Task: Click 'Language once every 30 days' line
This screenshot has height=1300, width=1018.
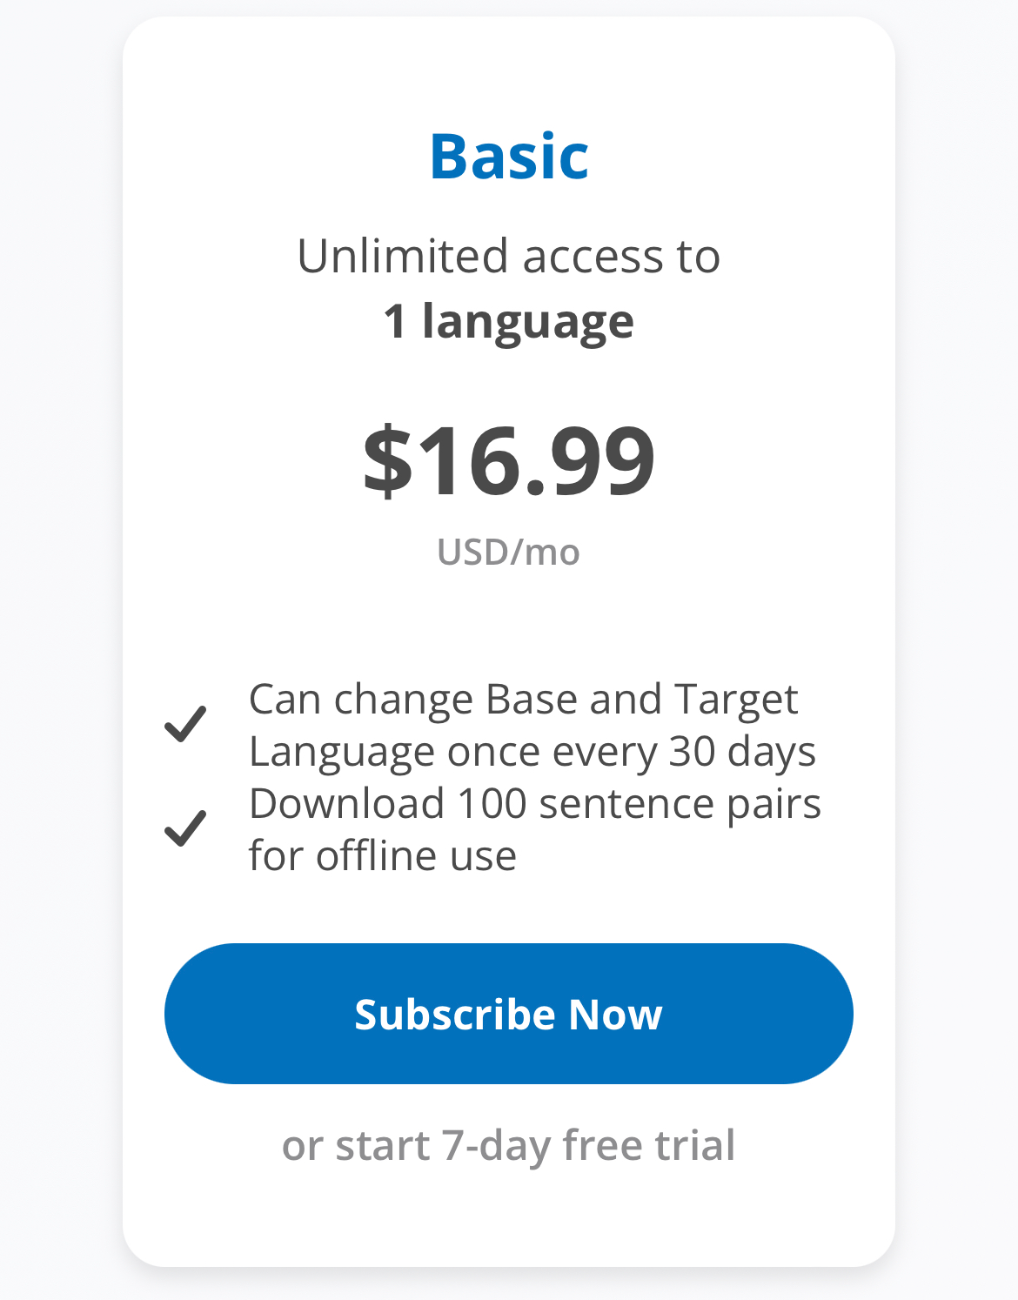Action: pos(532,751)
